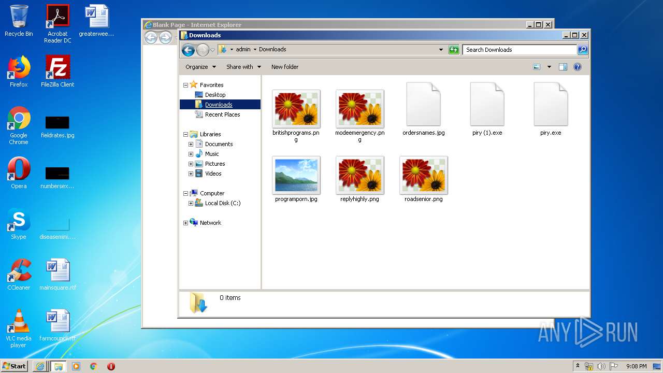Toggle the preview pane
The width and height of the screenshot is (663, 373).
(563, 67)
